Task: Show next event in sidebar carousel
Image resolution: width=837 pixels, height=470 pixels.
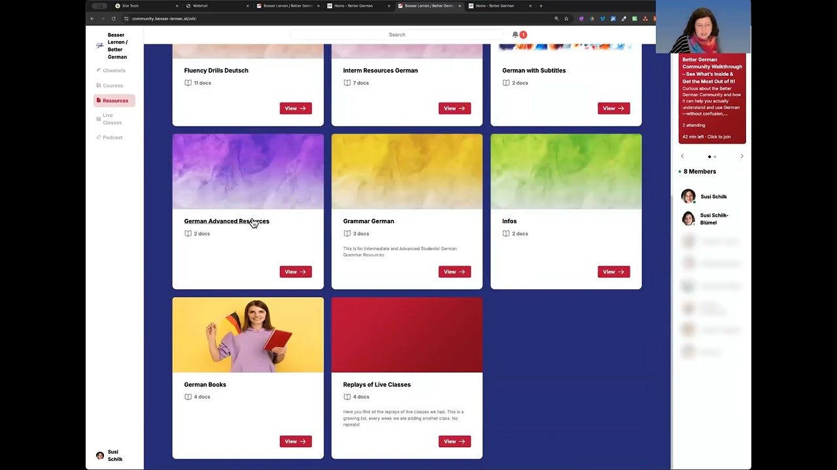Action: (x=742, y=157)
